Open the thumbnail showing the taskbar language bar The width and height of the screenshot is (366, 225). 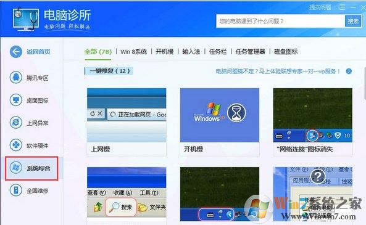click(x=220, y=194)
